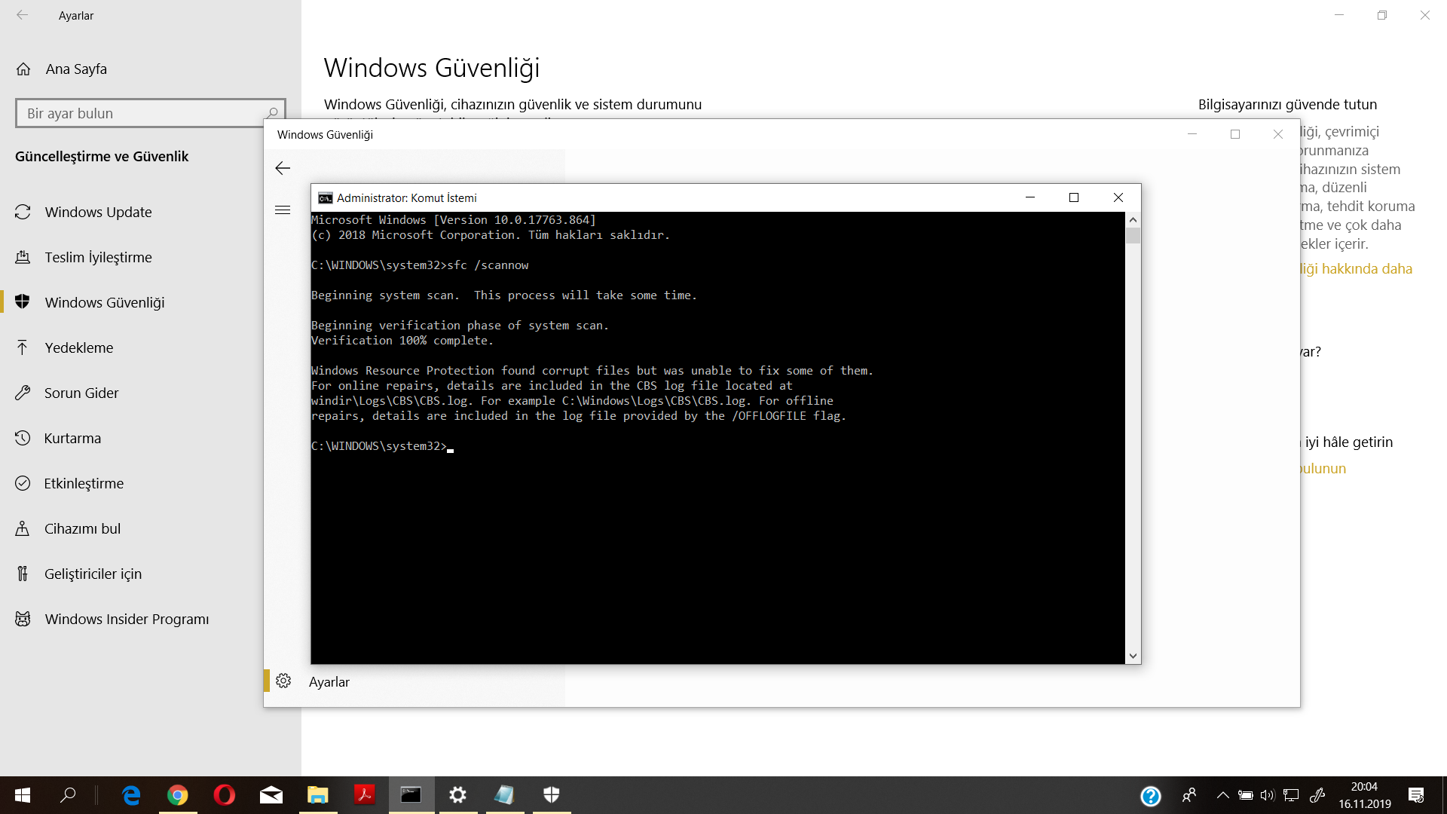Click the Windows Update refresh icon

click(x=23, y=212)
